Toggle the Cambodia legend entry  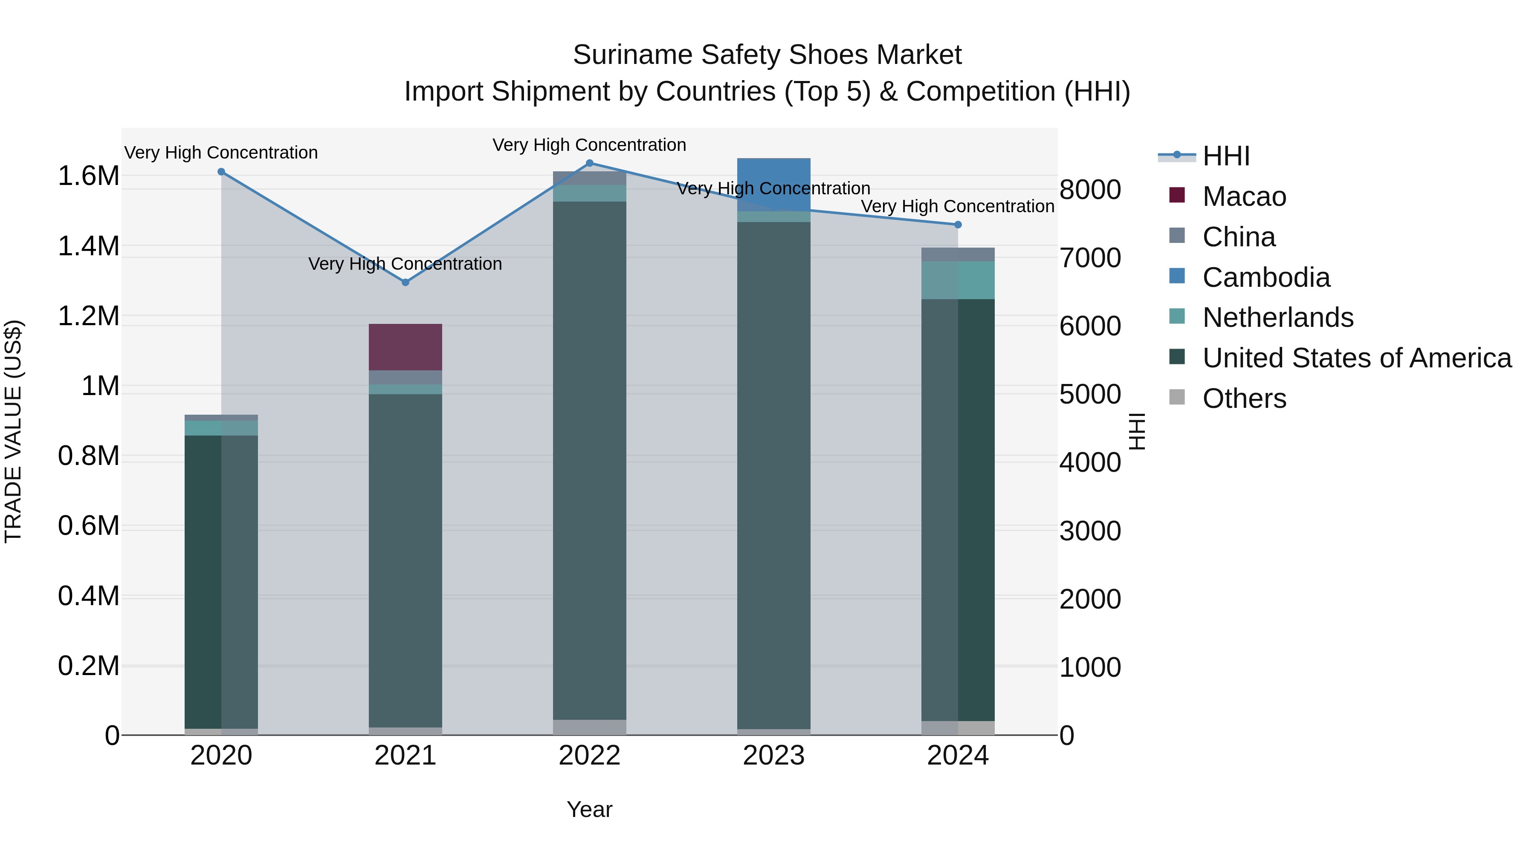click(1249, 277)
